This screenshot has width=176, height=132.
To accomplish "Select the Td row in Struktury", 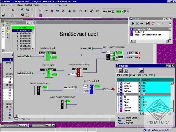I will (x=144, y=97).
